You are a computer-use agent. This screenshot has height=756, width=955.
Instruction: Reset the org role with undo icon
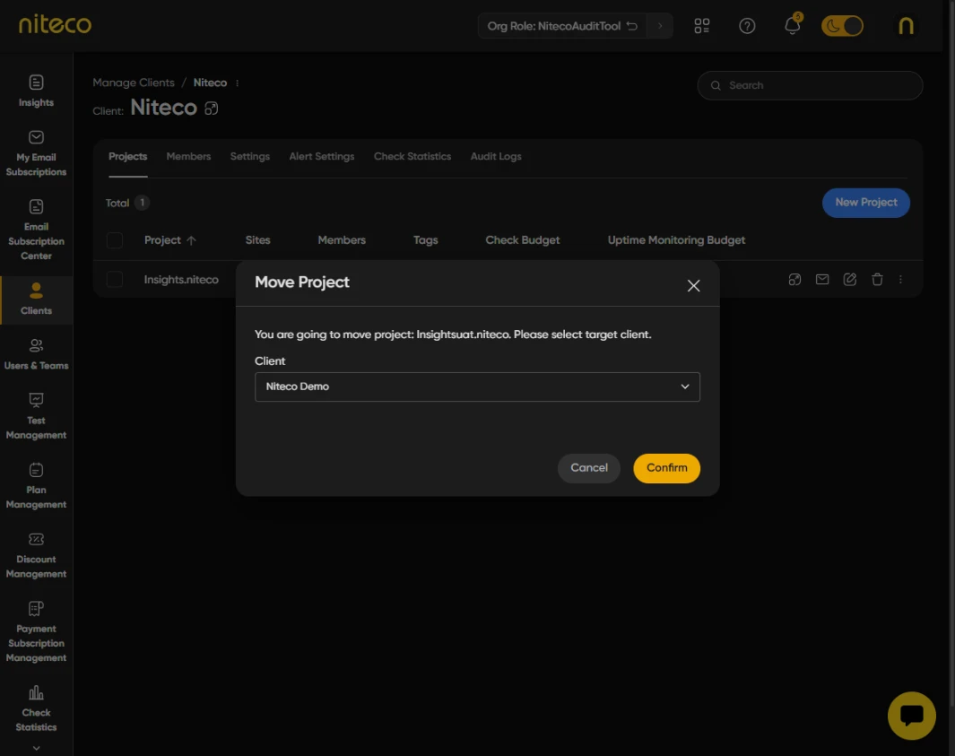[x=632, y=26]
